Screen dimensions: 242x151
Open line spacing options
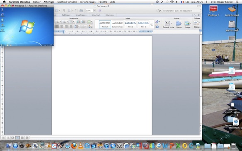[x=77, y=26]
